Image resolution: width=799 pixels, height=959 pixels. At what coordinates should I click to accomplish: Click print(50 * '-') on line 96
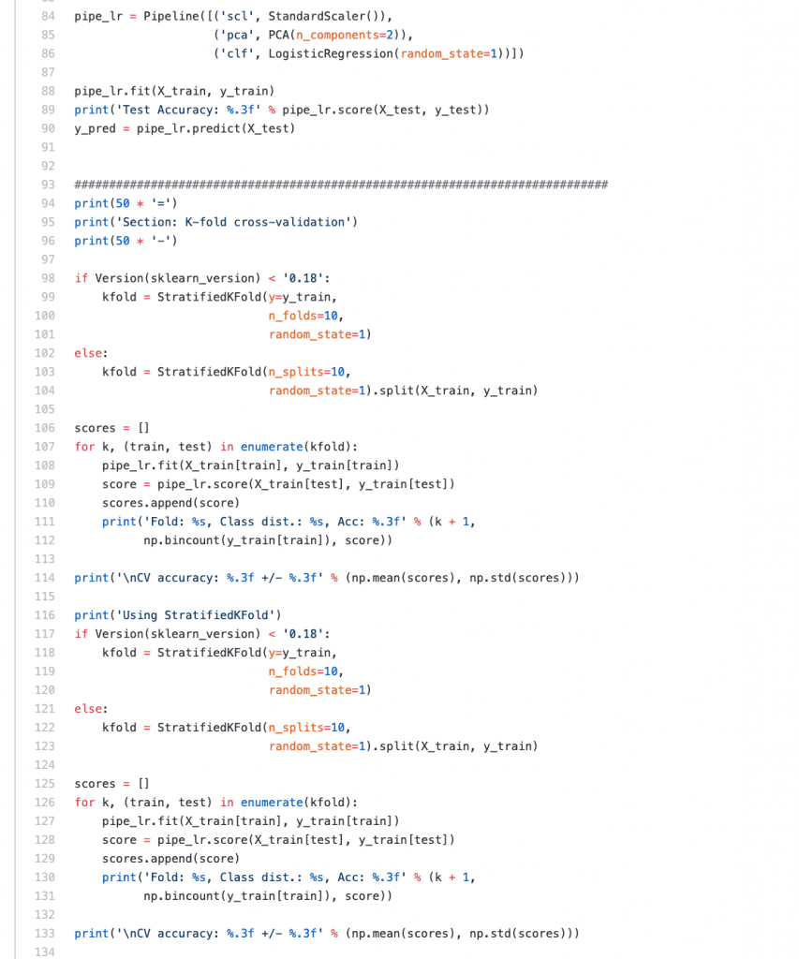click(x=126, y=241)
